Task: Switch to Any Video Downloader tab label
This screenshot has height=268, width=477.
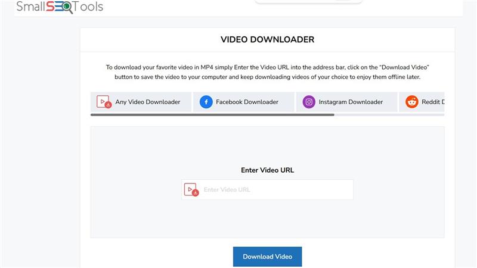Action: click(x=147, y=102)
